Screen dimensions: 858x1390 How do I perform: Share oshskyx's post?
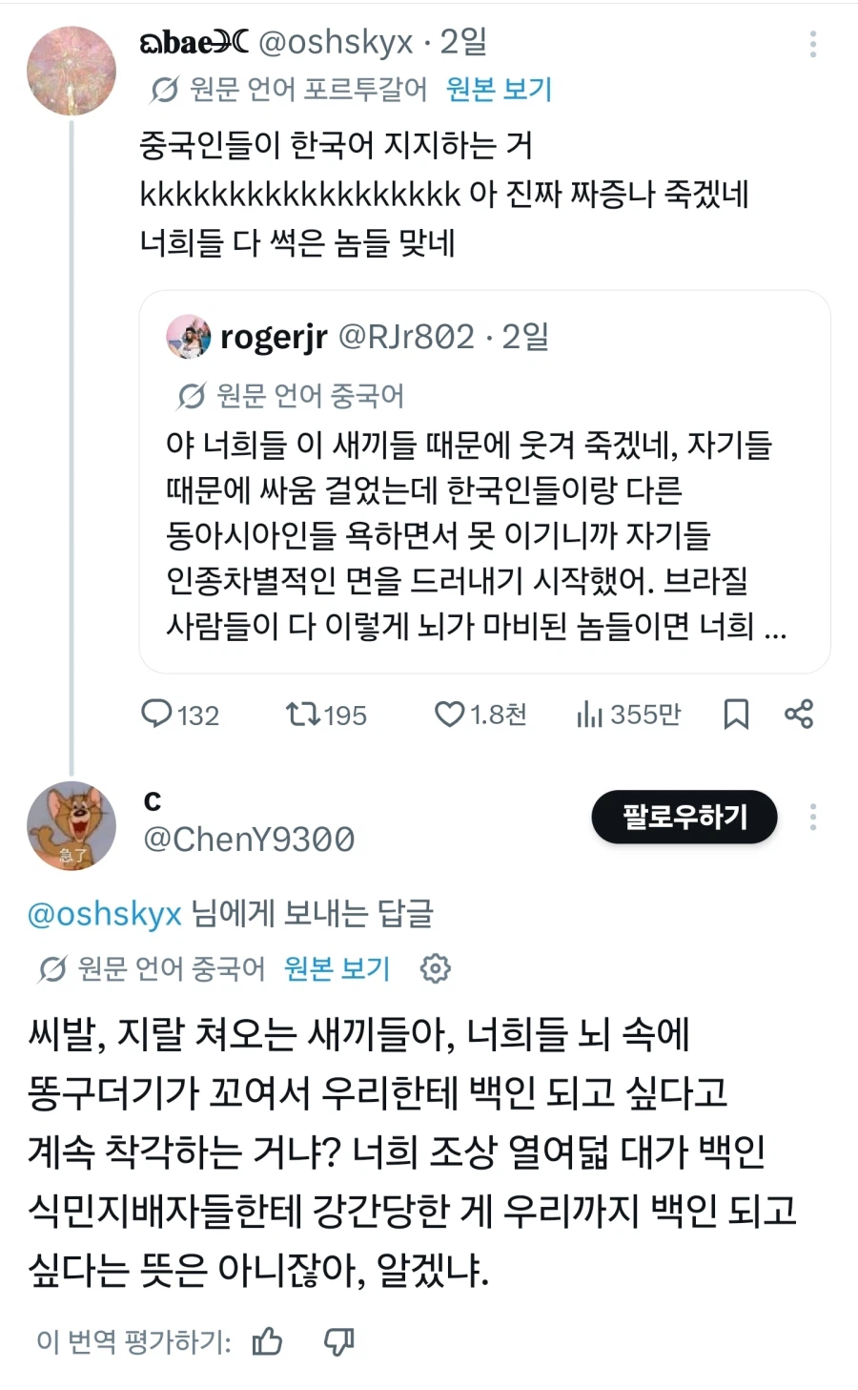(x=799, y=715)
